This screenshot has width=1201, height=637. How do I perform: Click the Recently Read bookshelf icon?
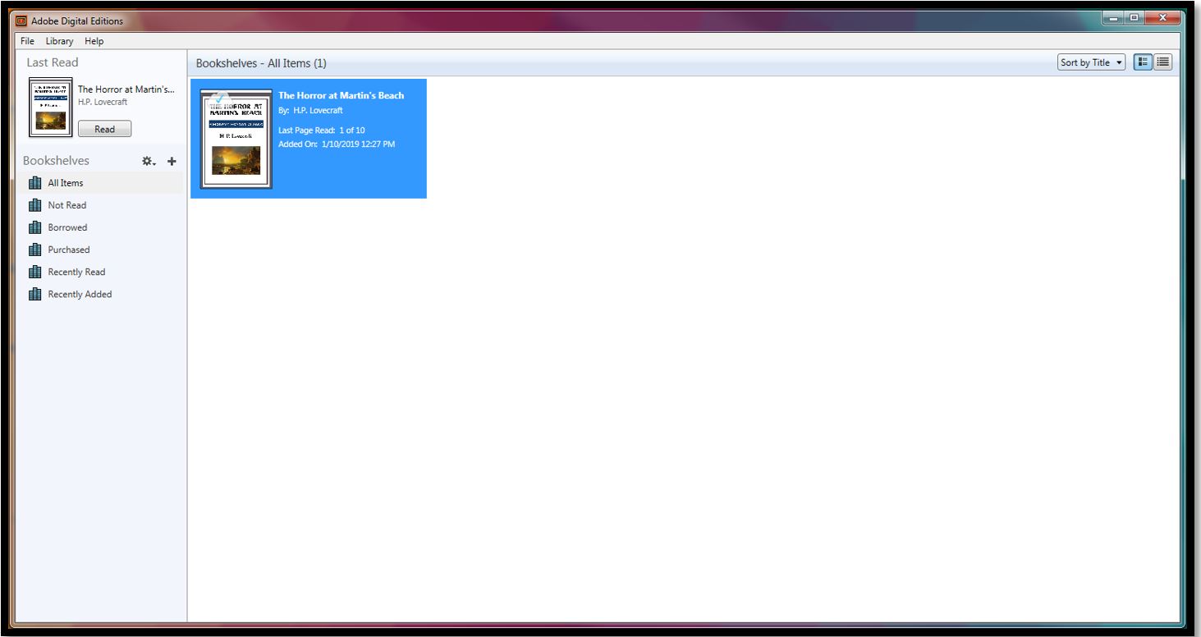pyautogui.click(x=35, y=272)
